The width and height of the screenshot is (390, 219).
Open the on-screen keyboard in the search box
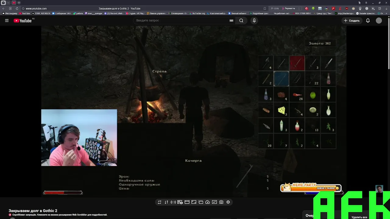[231, 20]
